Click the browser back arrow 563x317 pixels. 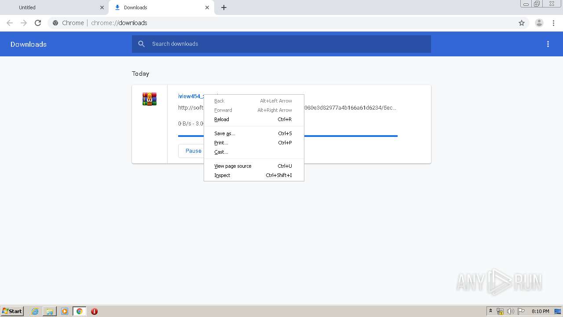point(10,23)
